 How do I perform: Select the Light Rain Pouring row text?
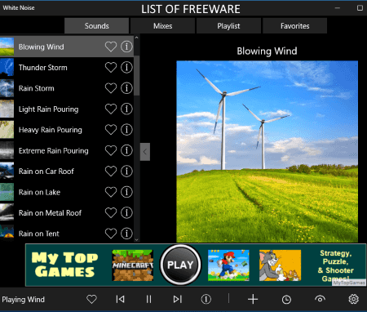[x=48, y=109]
